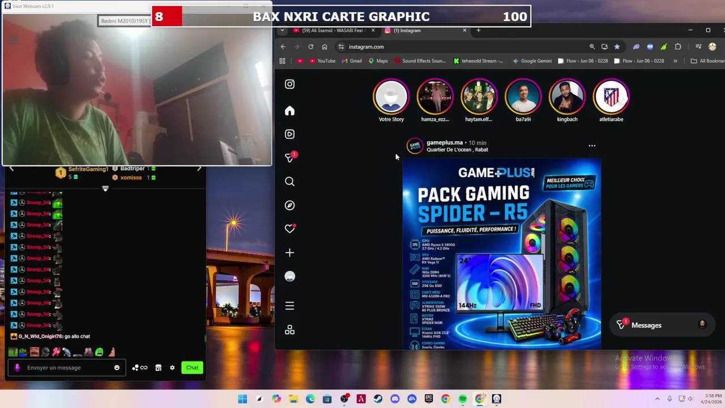
Task: Focus the Envoyer un message field
Action: click(67, 368)
